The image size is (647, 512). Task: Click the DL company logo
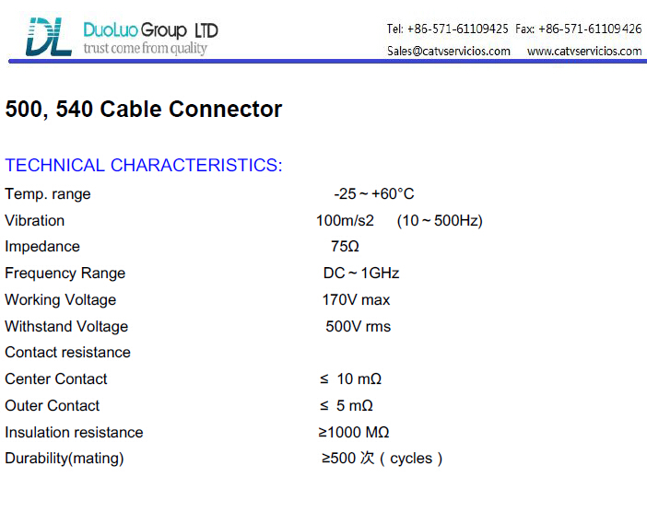[x=49, y=37]
